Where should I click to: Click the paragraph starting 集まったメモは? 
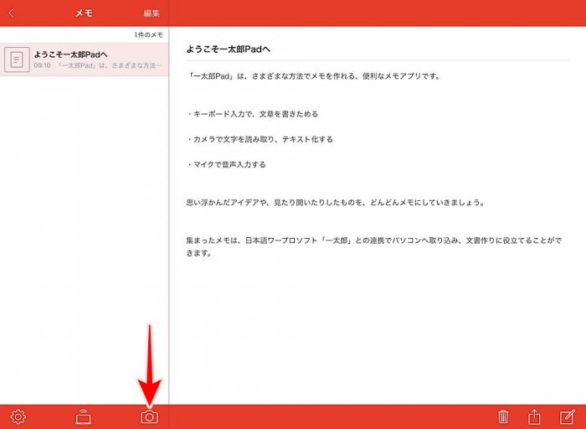pyautogui.click(x=373, y=247)
